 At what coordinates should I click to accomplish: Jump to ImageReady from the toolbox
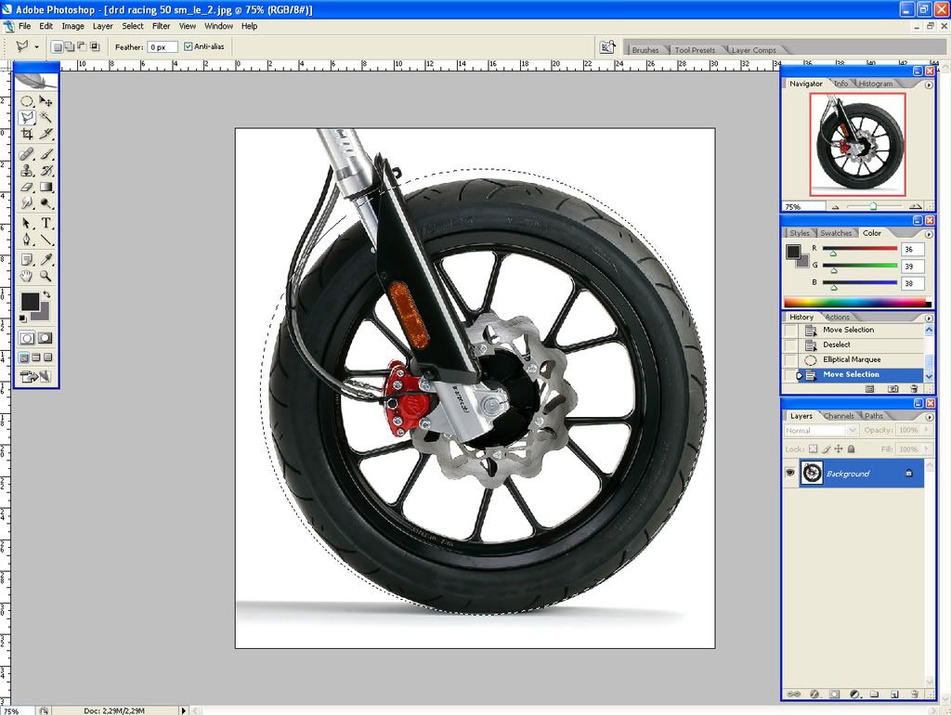[36, 377]
